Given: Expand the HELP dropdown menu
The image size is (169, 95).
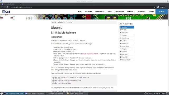Looking at the screenshot, I should 110,11.
